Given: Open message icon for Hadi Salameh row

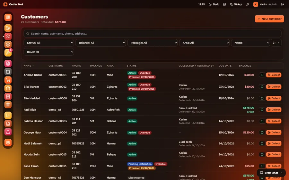Looking at the screenshot, I should click(262, 143).
